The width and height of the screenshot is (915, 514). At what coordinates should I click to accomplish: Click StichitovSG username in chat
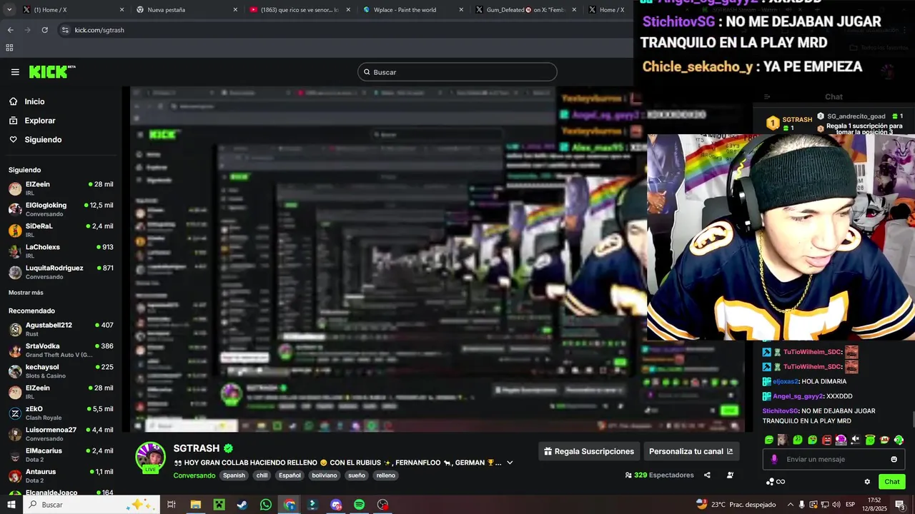click(x=780, y=411)
